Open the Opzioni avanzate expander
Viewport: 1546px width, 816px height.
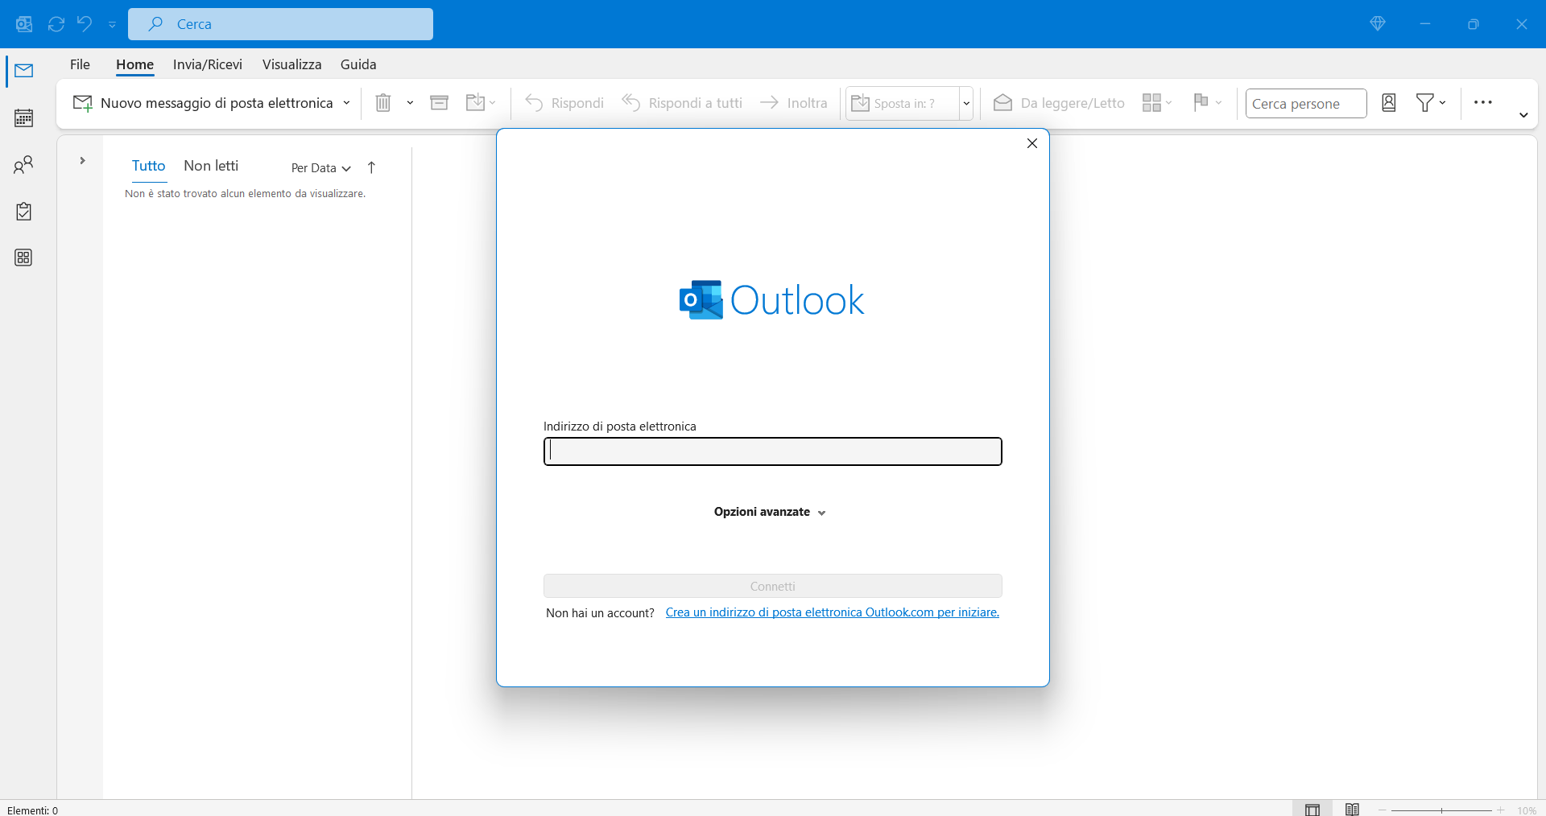click(x=770, y=512)
